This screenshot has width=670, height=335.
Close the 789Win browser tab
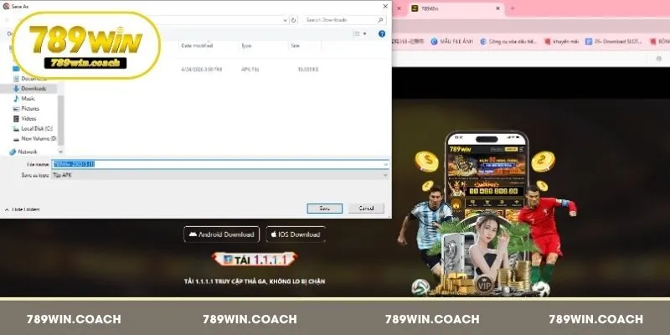coord(497,8)
